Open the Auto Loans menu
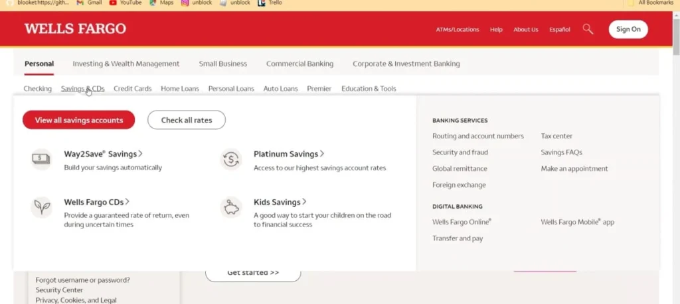680x304 pixels. [x=281, y=89]
